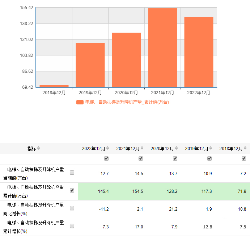Click the cell value 117.3

(207, 191)
